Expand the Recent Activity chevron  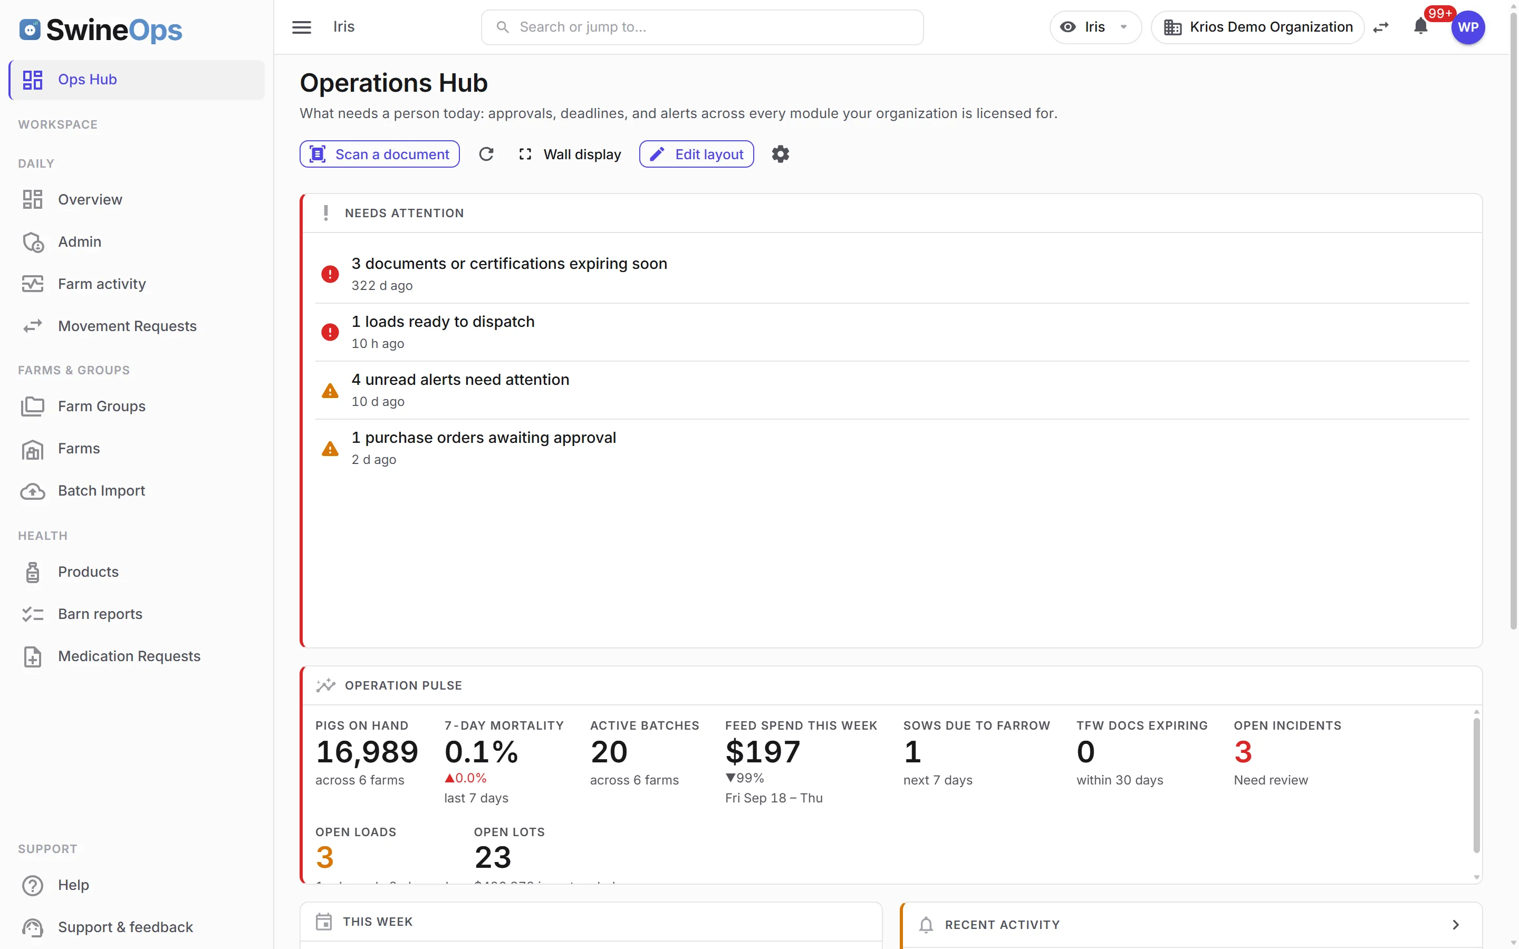tap(1456, 925)
